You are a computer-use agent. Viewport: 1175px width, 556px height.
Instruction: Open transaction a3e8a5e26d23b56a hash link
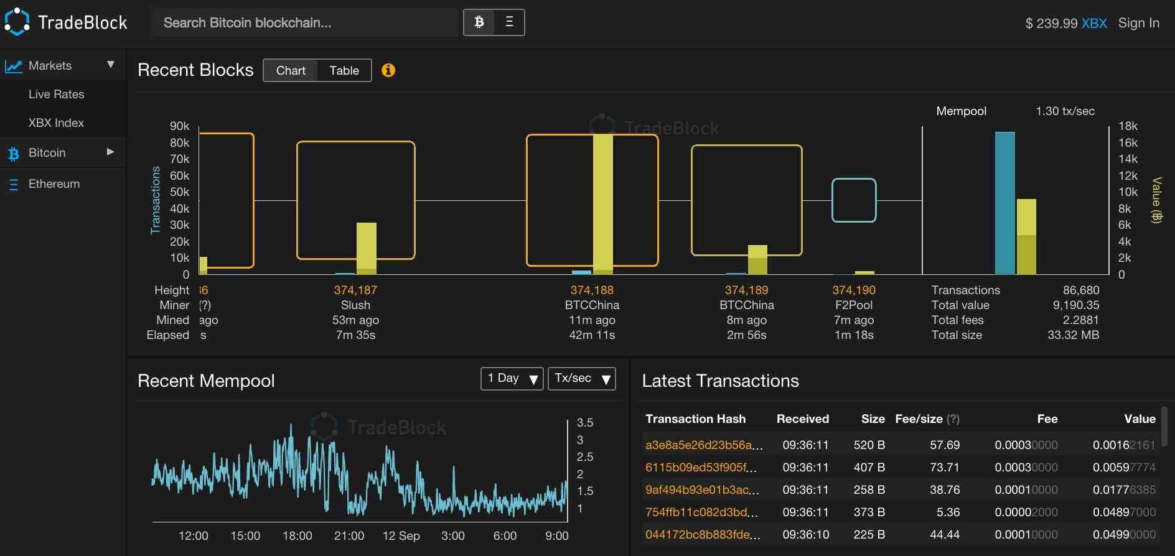704,445
